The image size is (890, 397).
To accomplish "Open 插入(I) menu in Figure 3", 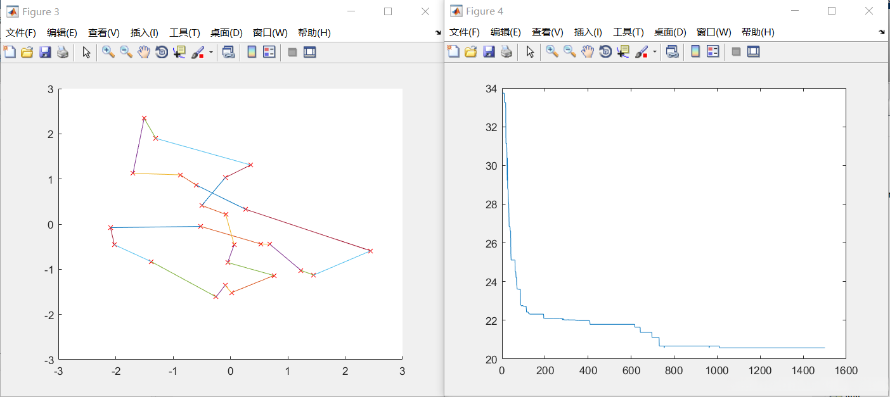I will (x=145, y=33).
